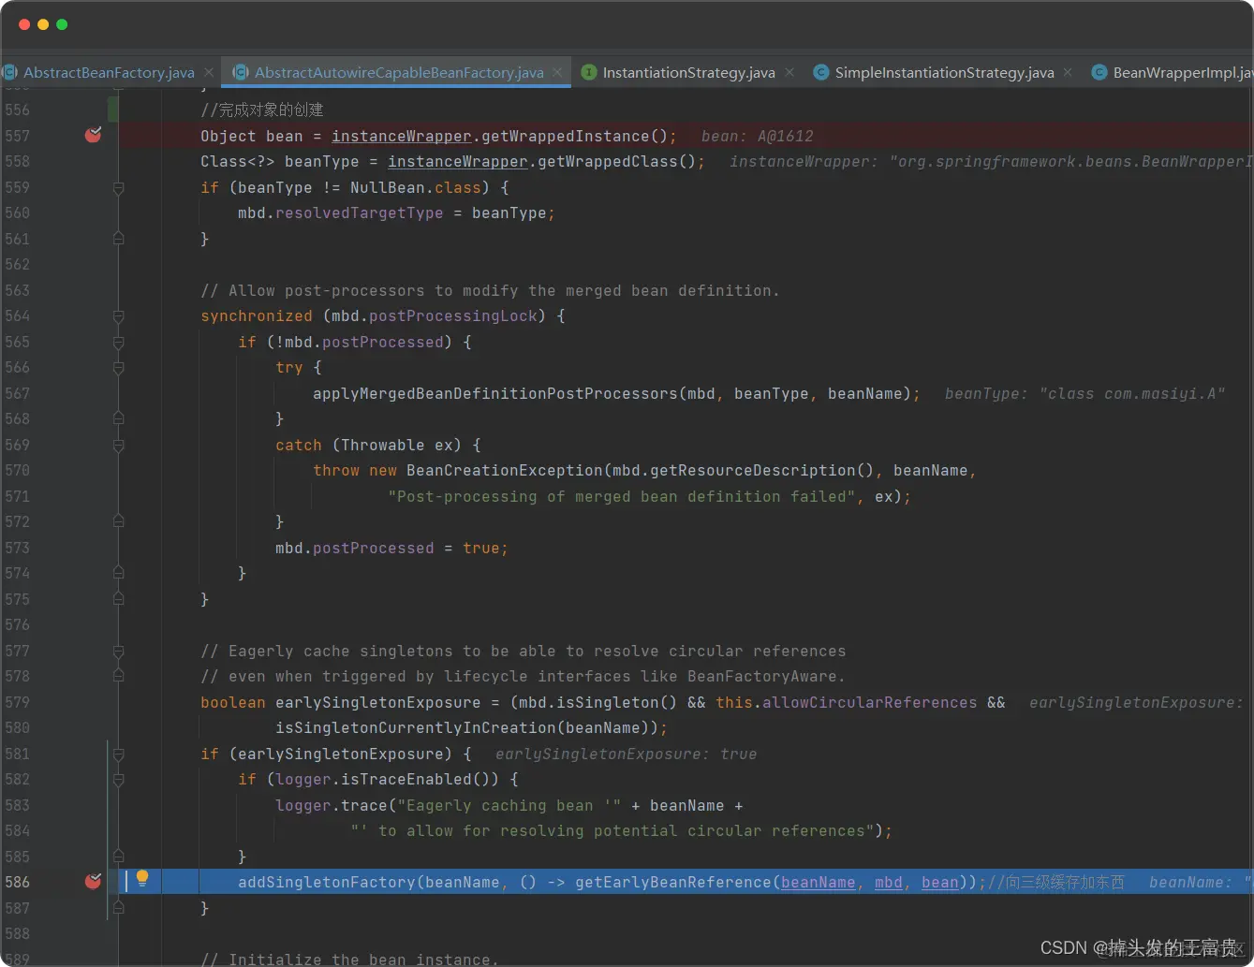The image size is (1254, 967).
Task: Close the AbstractBeanFactory.java tab
Action: pos(209,72)
